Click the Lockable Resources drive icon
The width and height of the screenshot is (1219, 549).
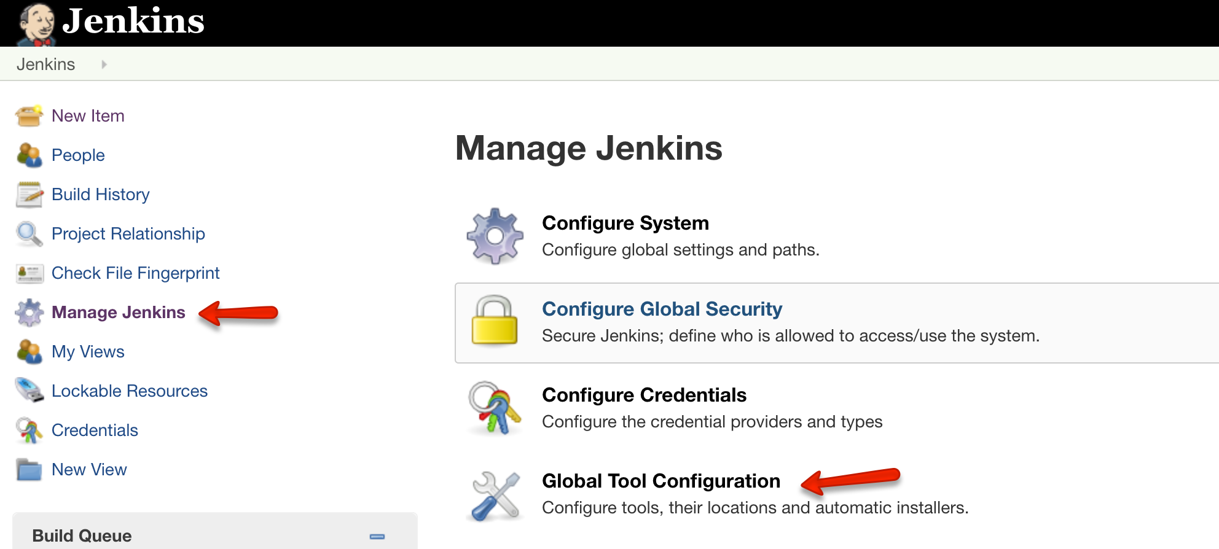point(29,391)
